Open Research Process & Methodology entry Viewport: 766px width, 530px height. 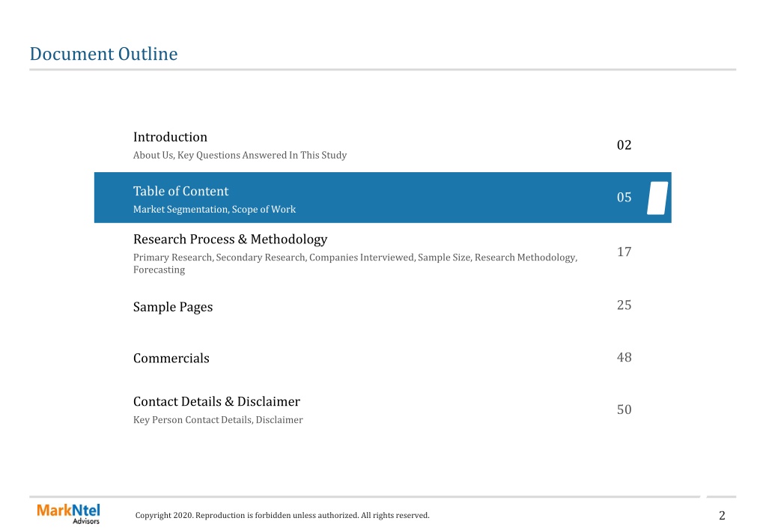pos(230,240)
